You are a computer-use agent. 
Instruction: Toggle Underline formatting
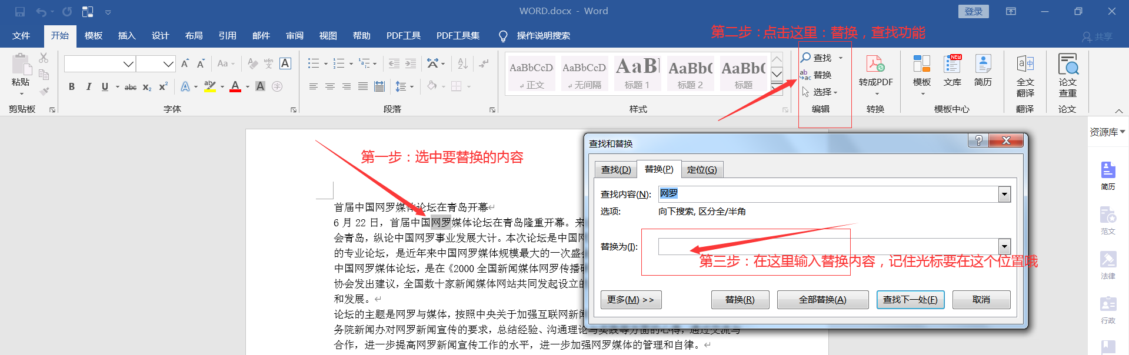tap(105, 86)
